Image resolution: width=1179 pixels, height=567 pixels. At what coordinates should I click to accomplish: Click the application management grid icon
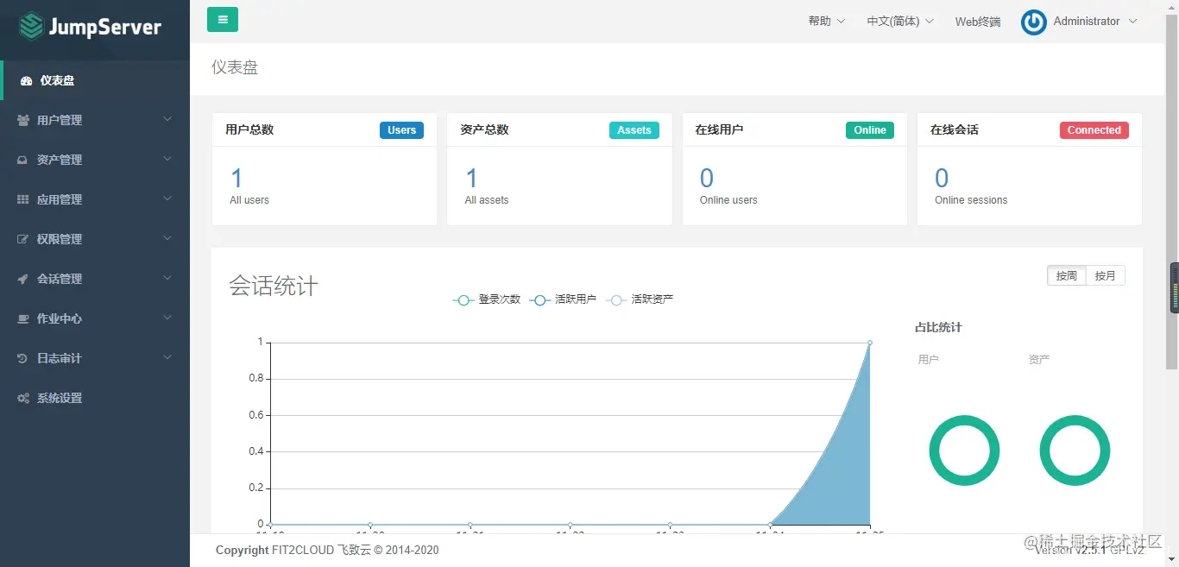[23, 199]
